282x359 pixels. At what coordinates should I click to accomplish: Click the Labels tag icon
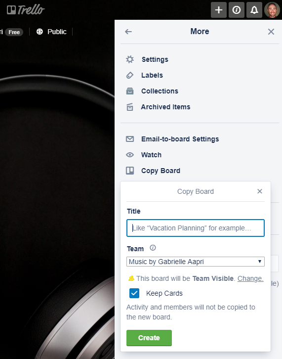[130, 75]
